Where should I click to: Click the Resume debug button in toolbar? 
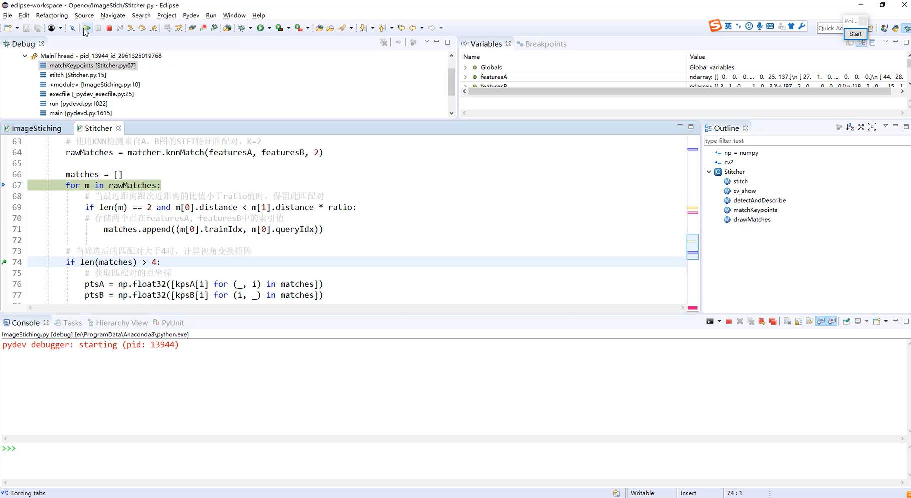tap(87, 28)
